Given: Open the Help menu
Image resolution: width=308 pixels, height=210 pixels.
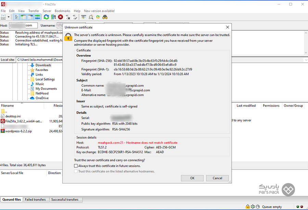Looking at the screenshot, I should 77,11.
